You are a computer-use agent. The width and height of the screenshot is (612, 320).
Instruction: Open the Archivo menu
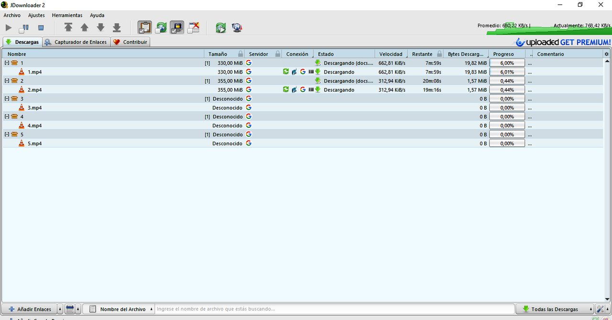12,15
